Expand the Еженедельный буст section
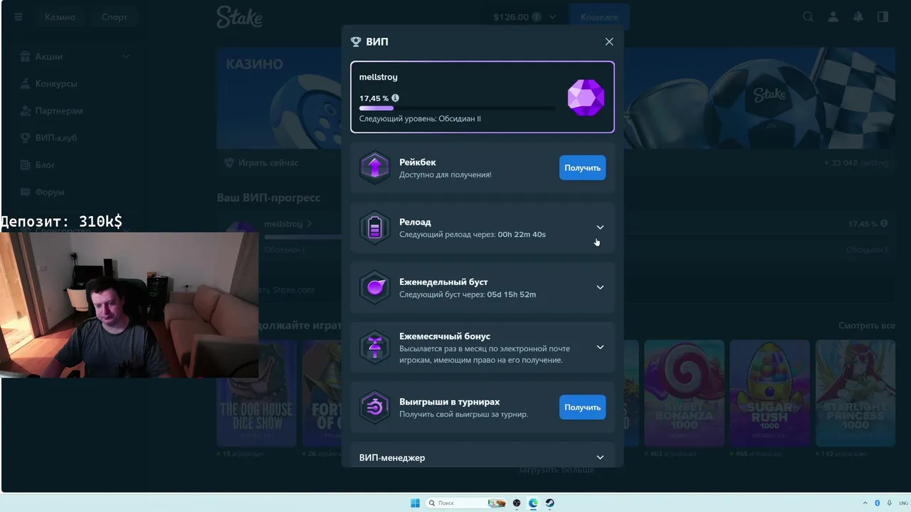 (600, 287)
